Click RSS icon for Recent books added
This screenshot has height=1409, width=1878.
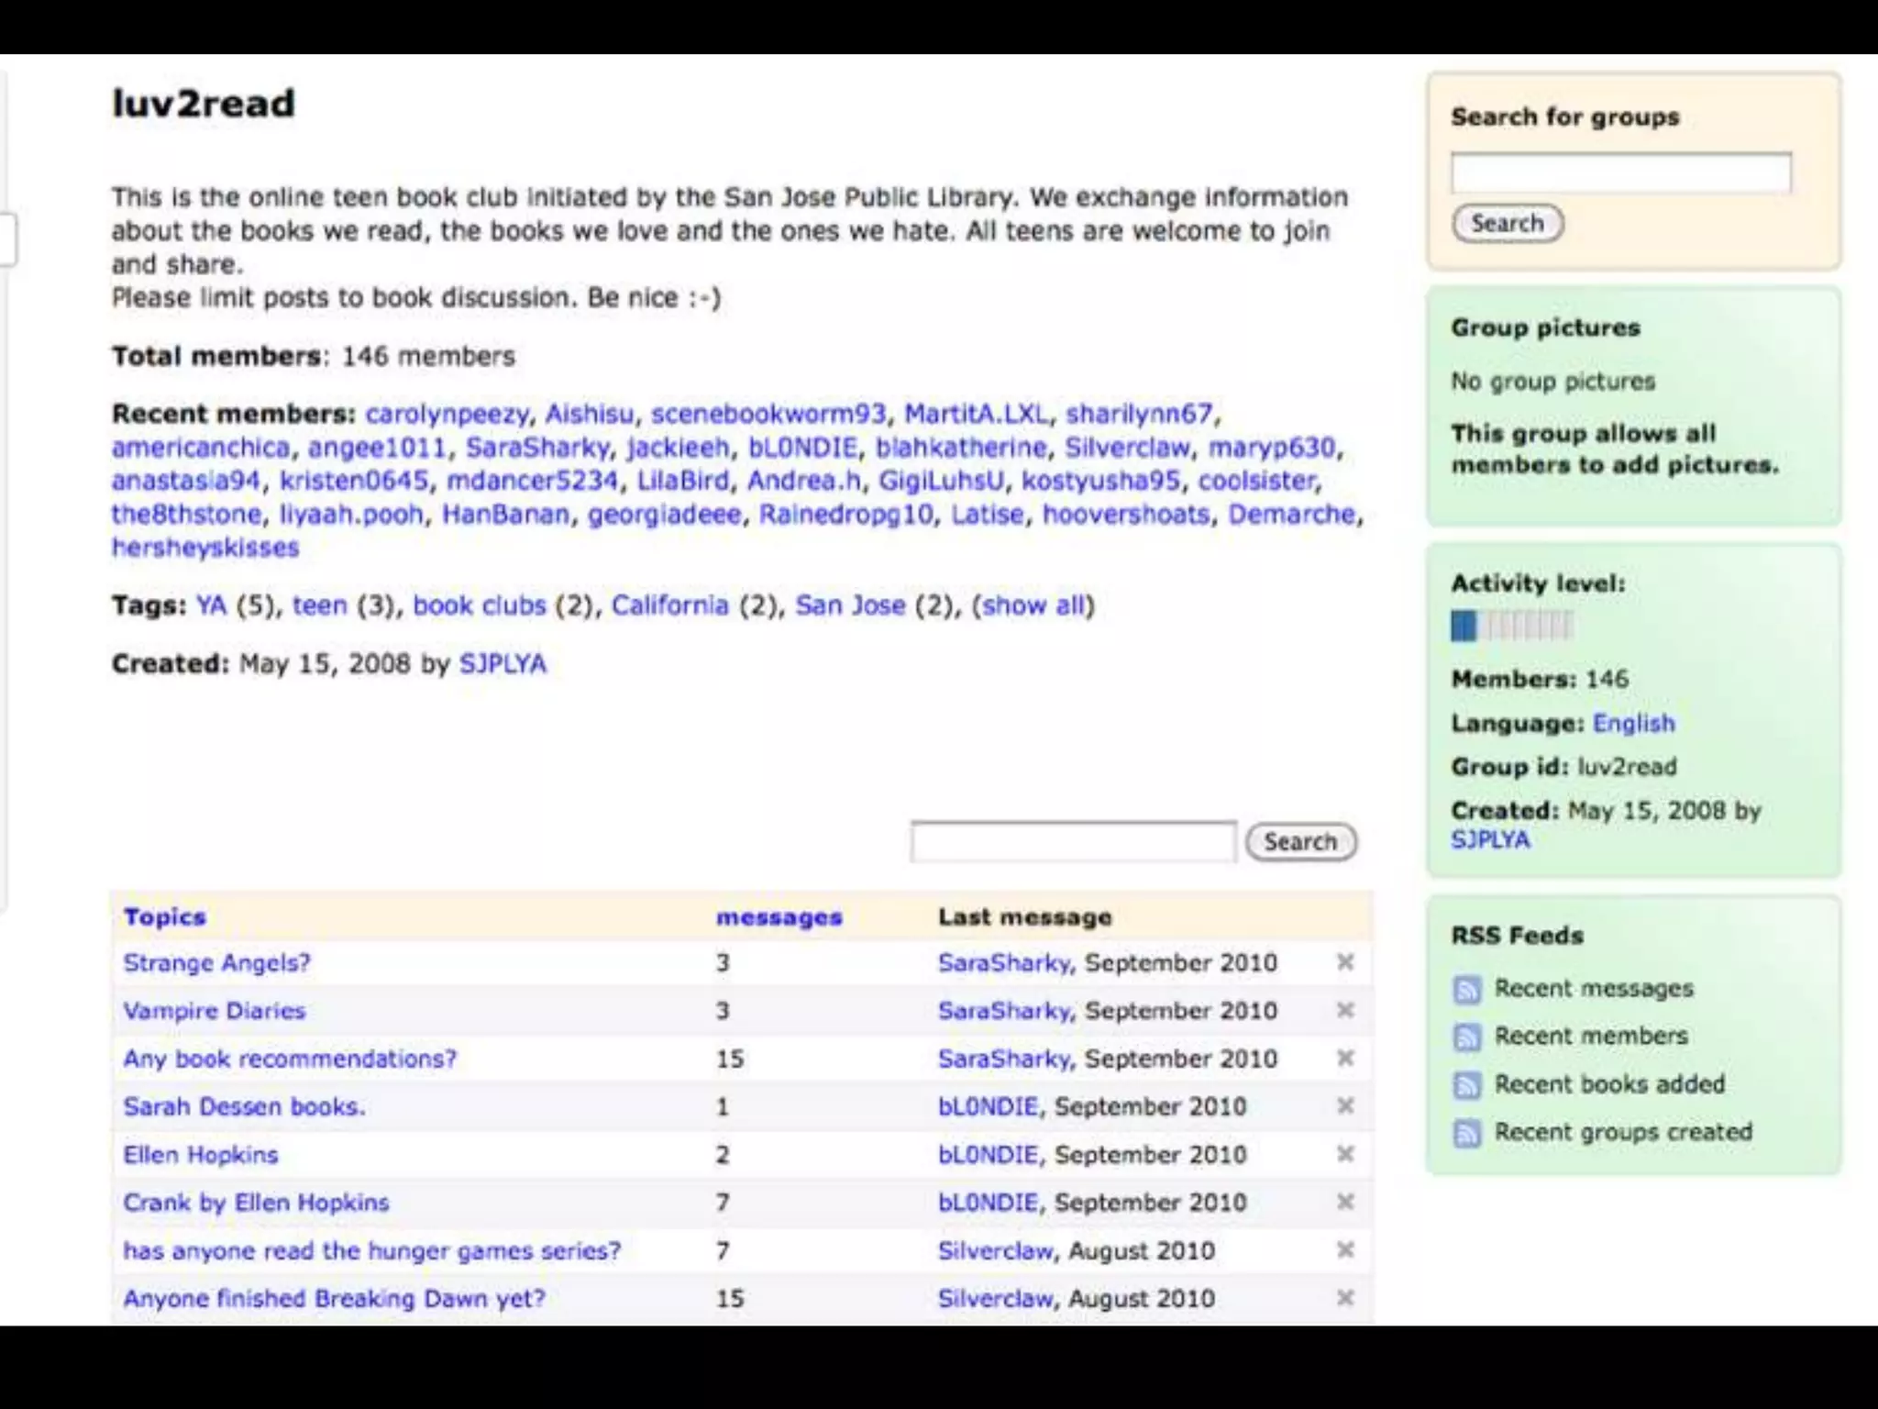[x=1467, y=1085]
